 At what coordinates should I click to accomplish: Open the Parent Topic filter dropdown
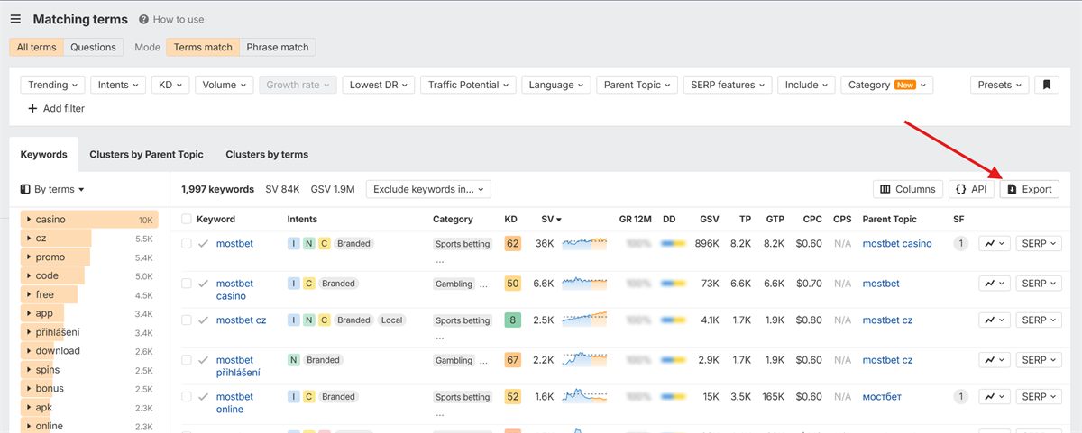(637, 85)
